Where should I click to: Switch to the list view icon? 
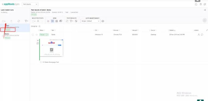click(52, 21)
